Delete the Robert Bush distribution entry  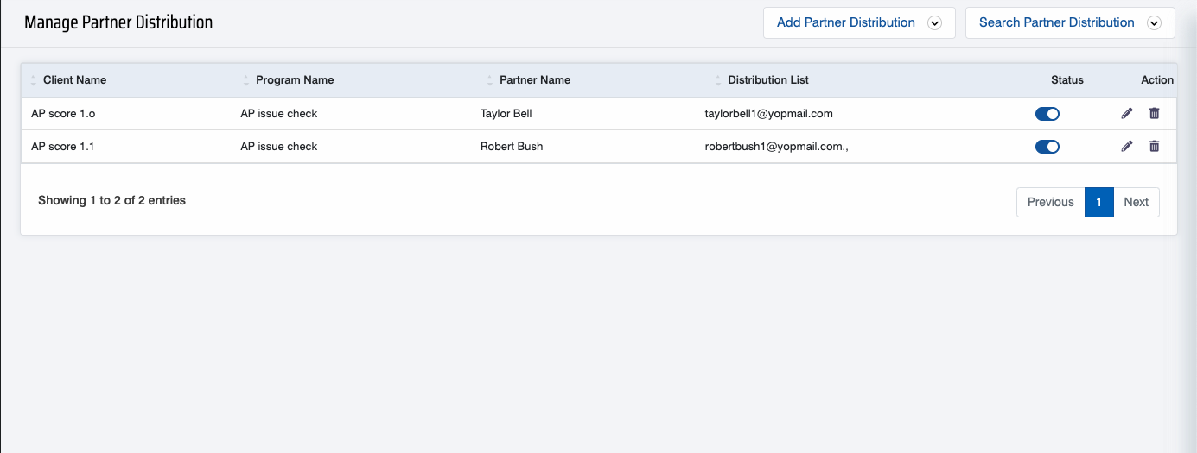coord(1154,146)
